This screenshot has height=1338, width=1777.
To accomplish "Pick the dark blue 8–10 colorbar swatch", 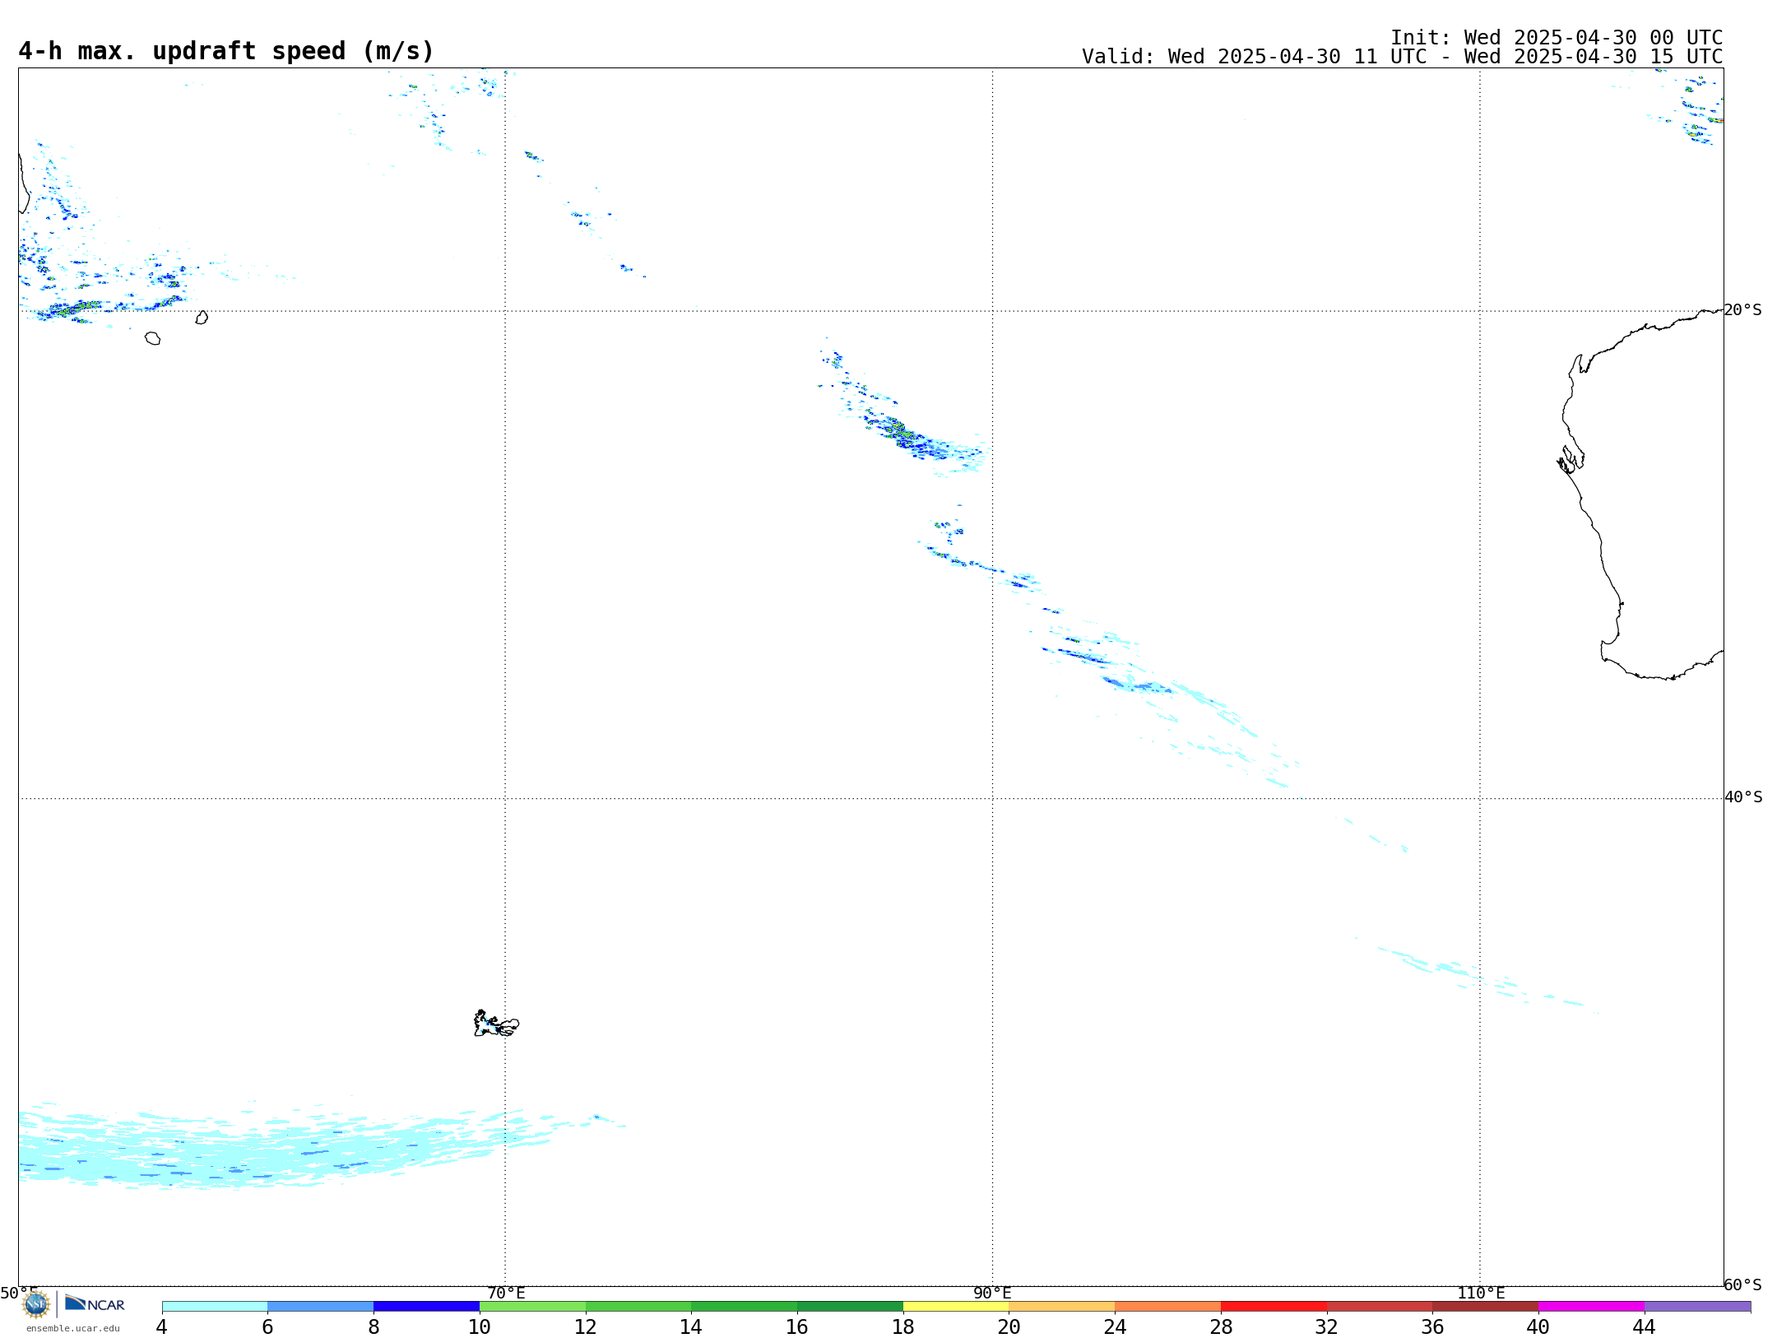I will point(426,1307).
